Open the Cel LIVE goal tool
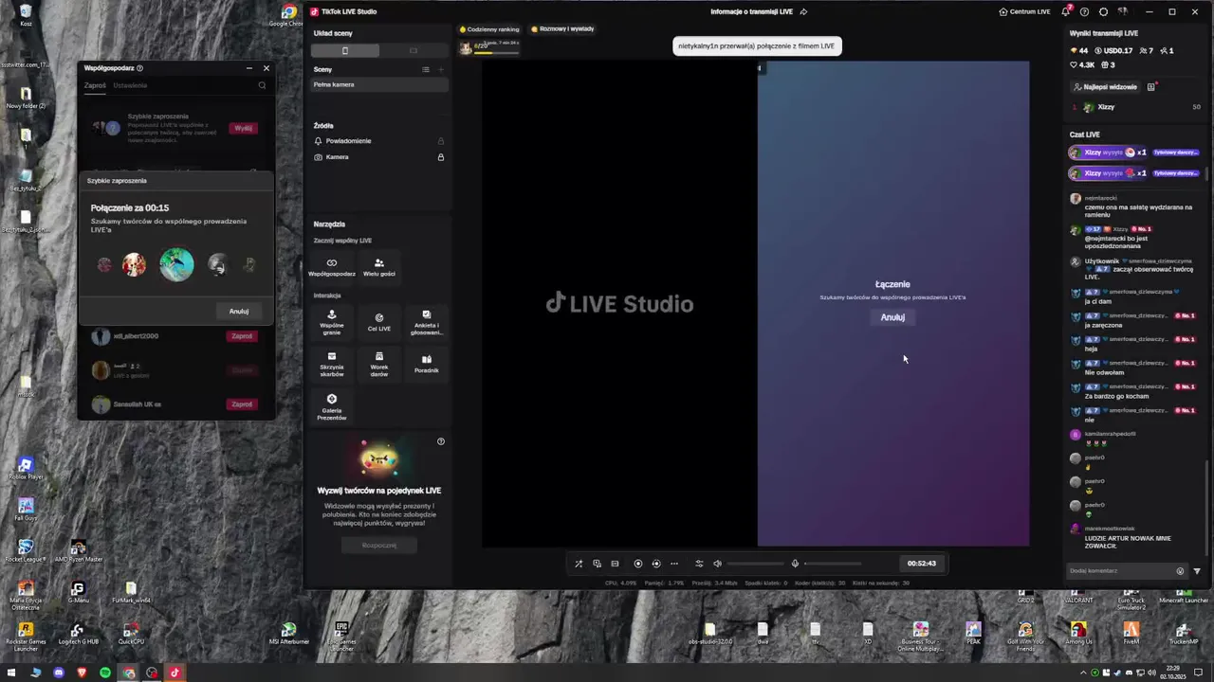1214x682 pixels. [378, 322]
